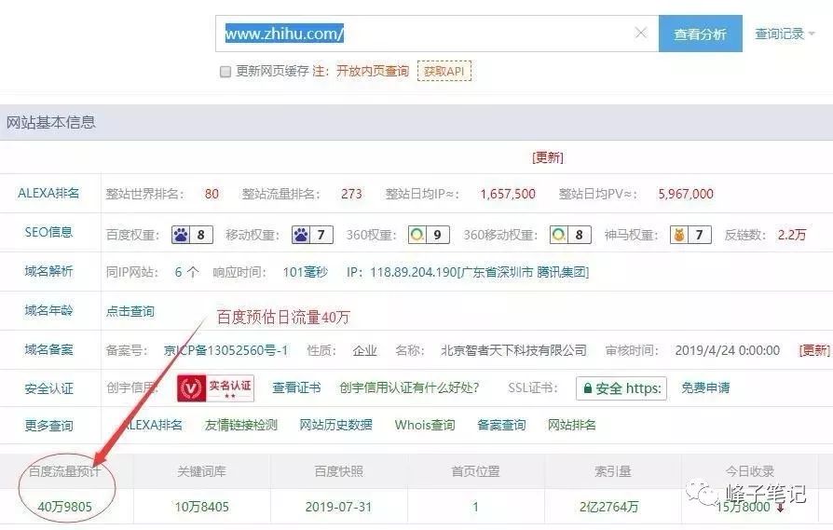This screenshot has width=833, height=530.
Task: Click the 实名认证 V badge
Action: [215, 388]
